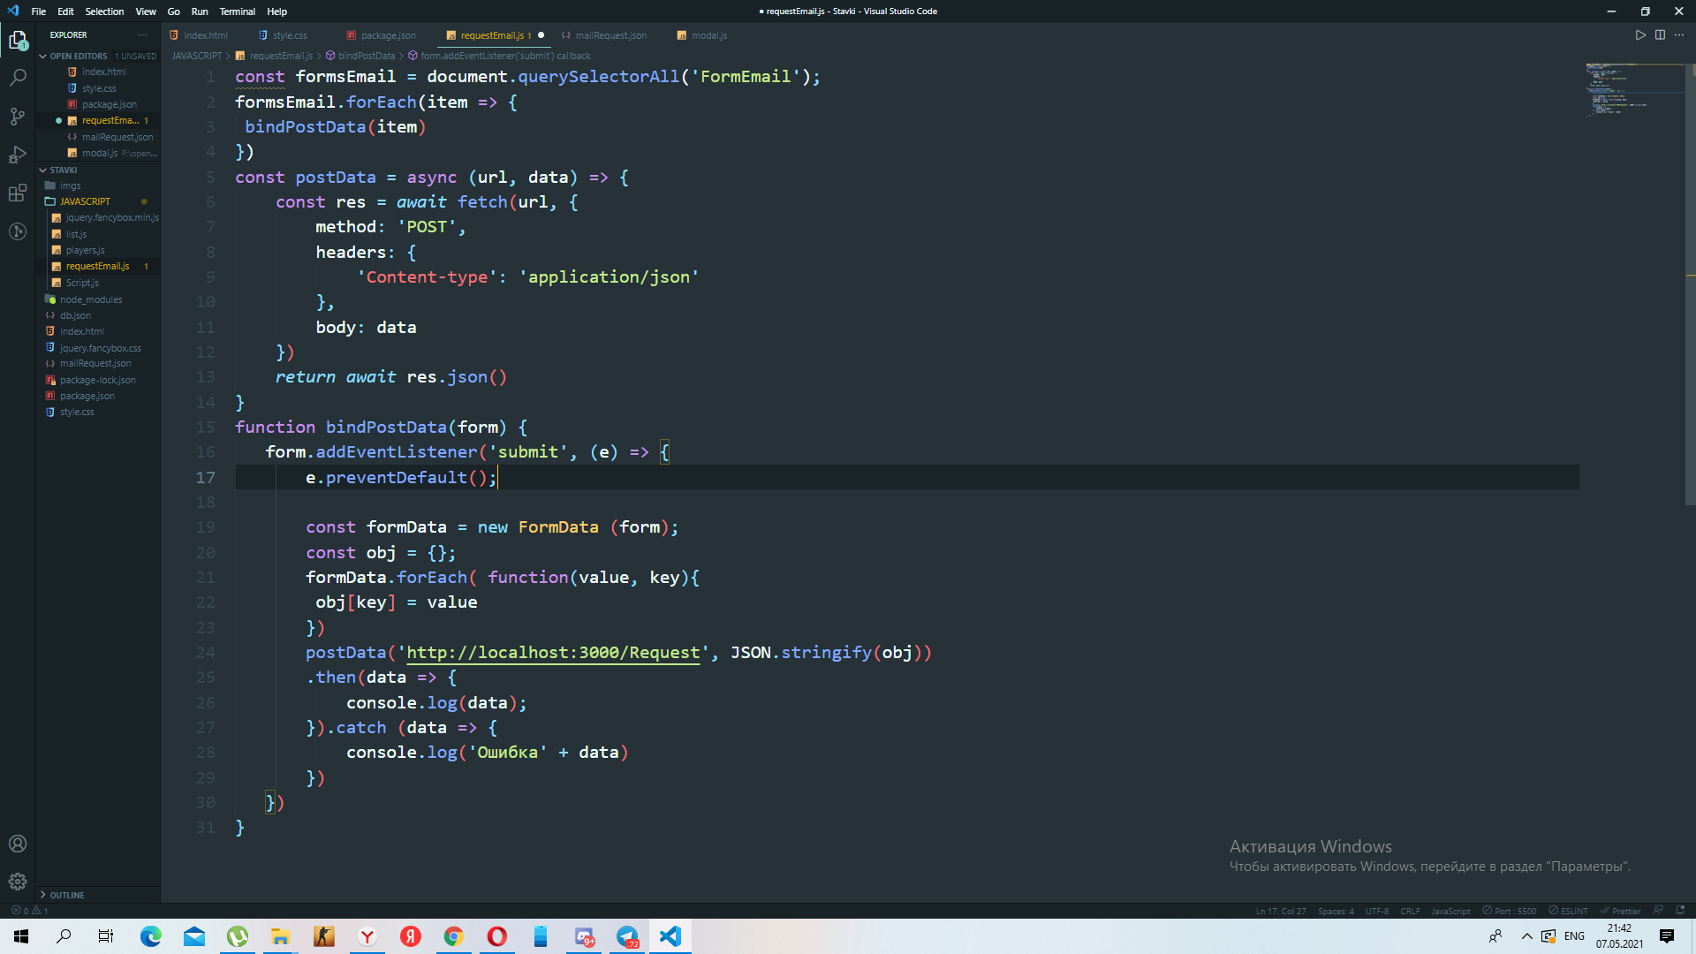
Task: Open the Terminal menu
Action: pos(238,11)
